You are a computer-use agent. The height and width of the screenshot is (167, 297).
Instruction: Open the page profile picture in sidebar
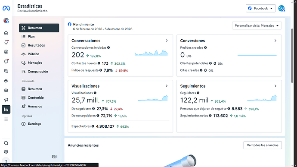[6, 21]
